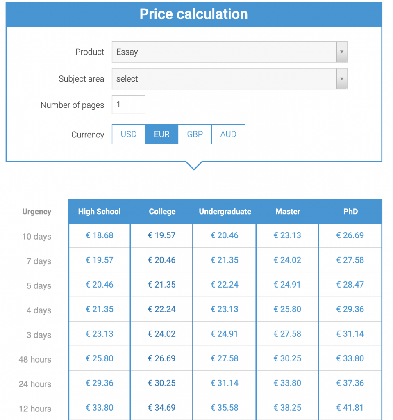Choose GBP as the currency
This screenshot has width=393, height=420.
[x=195, y=135]
